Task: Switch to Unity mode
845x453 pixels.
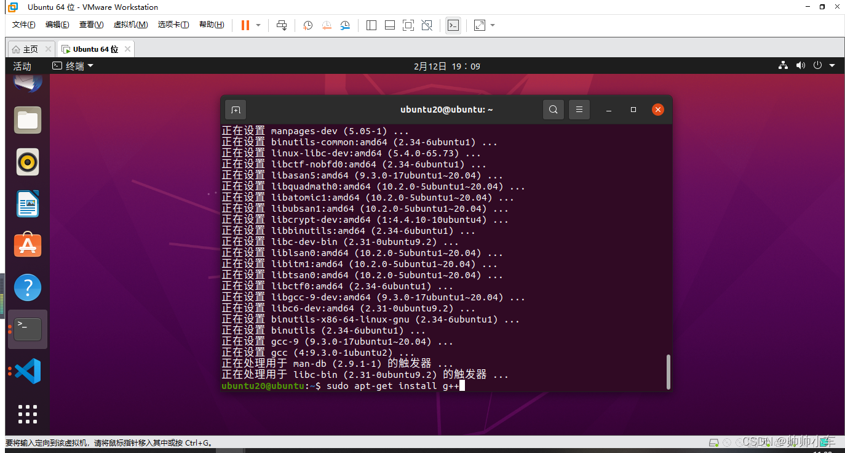Action: pos(427,25)
